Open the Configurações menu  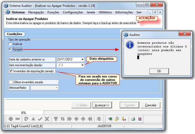click(73, 12)
